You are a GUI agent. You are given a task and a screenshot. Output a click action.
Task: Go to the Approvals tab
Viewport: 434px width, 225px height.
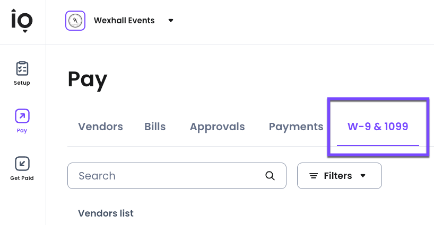[x=218, y=127]
